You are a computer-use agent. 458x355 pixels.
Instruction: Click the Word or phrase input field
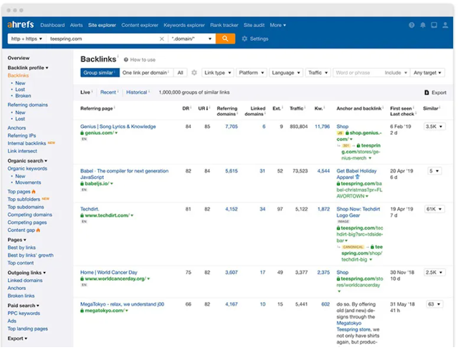point(357,72)
